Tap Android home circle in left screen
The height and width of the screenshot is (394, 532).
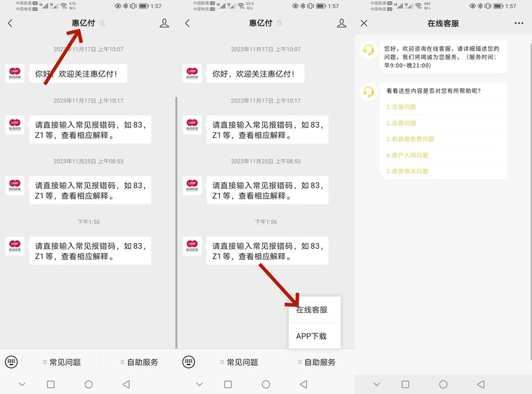pos(88,384)
